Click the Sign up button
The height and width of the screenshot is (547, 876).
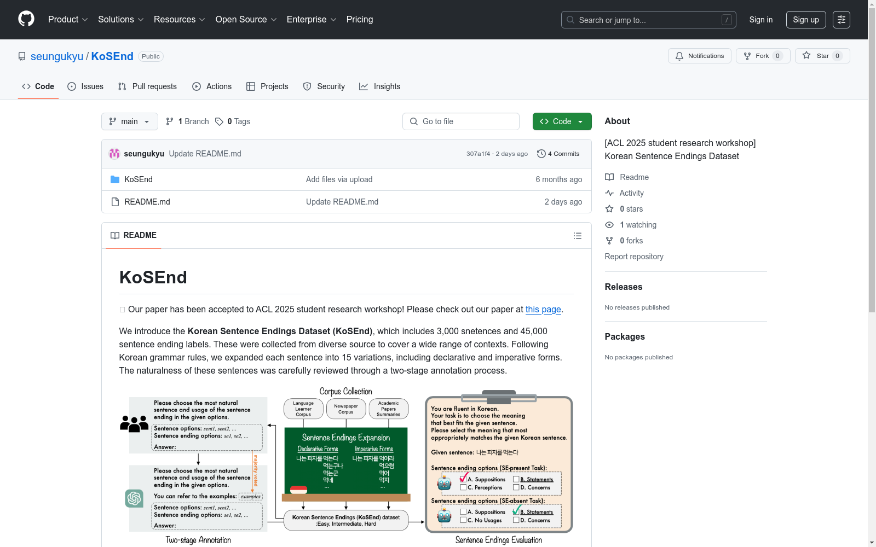806,20
